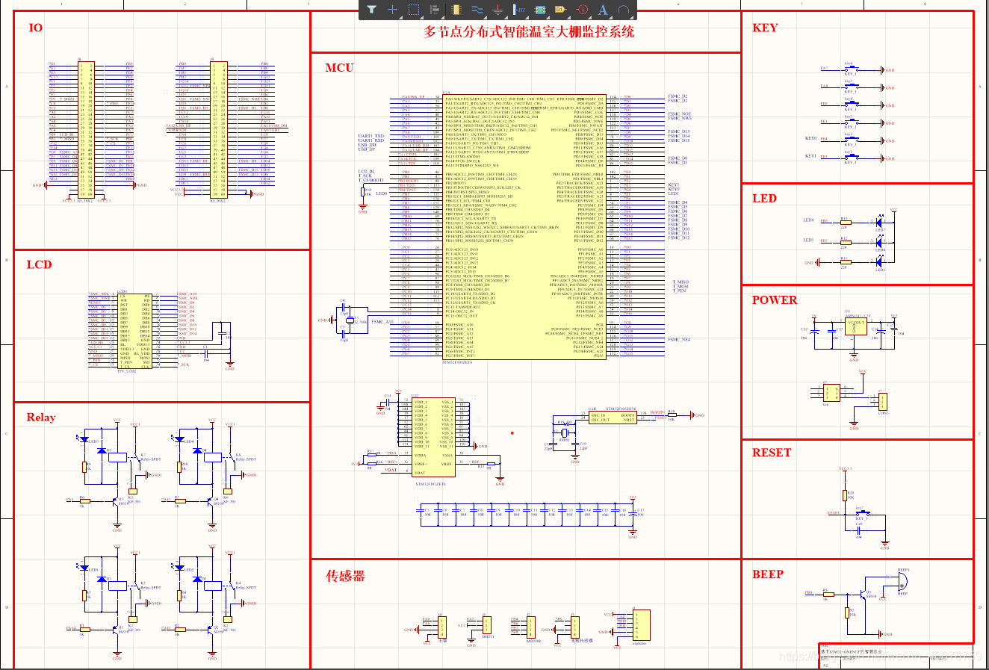Select the green sheet symbol tool
This screenshot has width=989, height=670.
click(x=540, y=10)
